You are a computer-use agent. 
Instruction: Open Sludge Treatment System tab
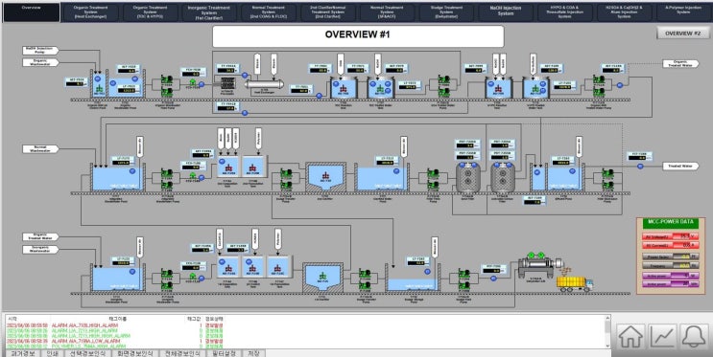pyautogui.click(x=446, y=11)
